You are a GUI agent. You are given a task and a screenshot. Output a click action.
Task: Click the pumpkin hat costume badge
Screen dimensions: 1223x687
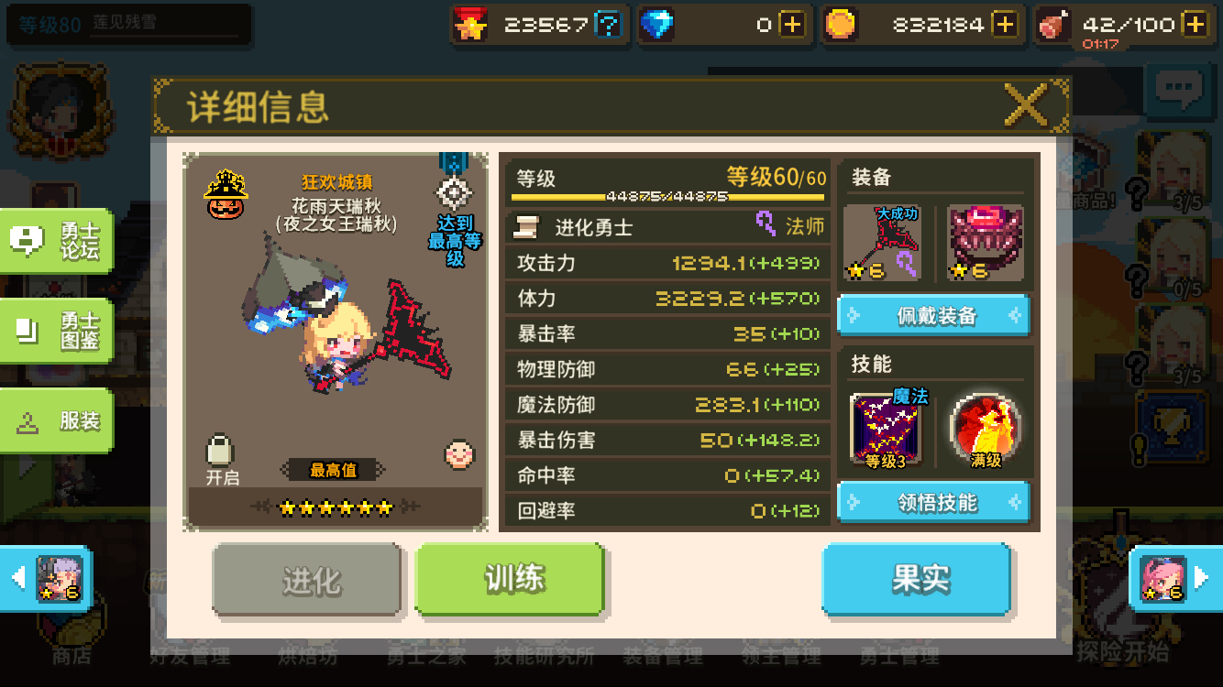point(224,194)
